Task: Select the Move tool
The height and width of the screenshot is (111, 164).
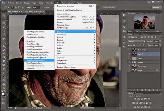Action: pyautogui.click(x=4, y=16)
